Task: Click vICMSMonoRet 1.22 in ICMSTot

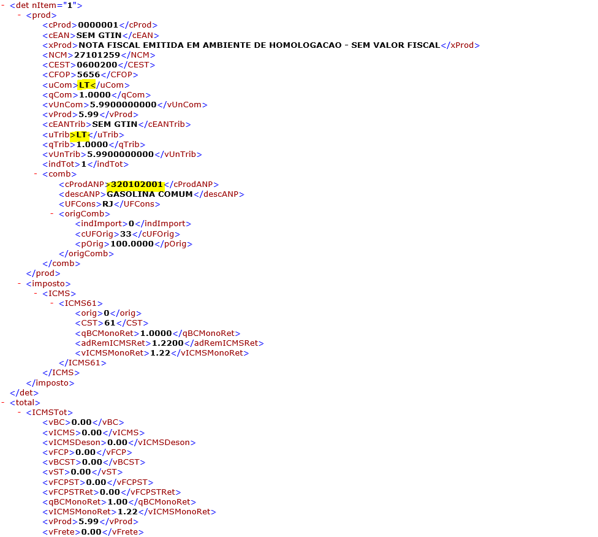Action: click(x=127, y=512)
